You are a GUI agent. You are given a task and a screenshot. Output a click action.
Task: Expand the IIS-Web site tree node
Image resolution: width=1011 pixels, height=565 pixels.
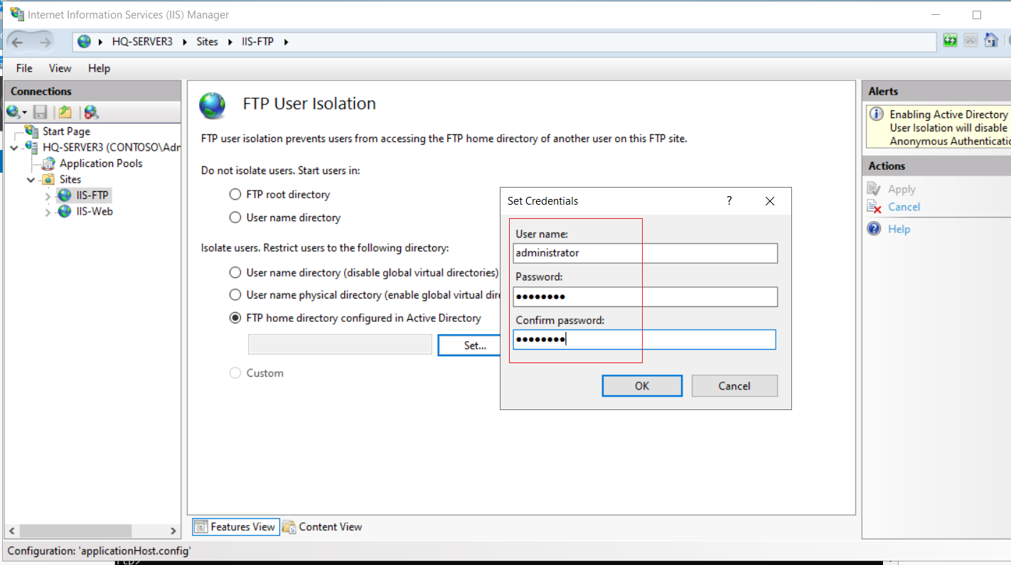click(x=48, y=212)
